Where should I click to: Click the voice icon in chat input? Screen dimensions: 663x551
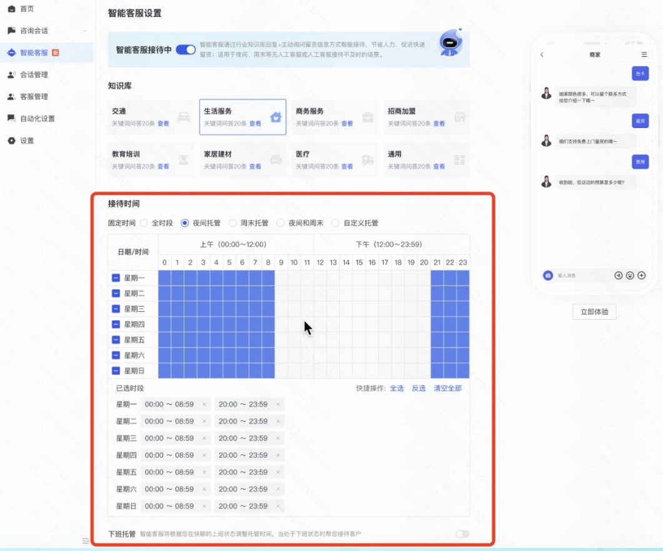coord(619,275)
